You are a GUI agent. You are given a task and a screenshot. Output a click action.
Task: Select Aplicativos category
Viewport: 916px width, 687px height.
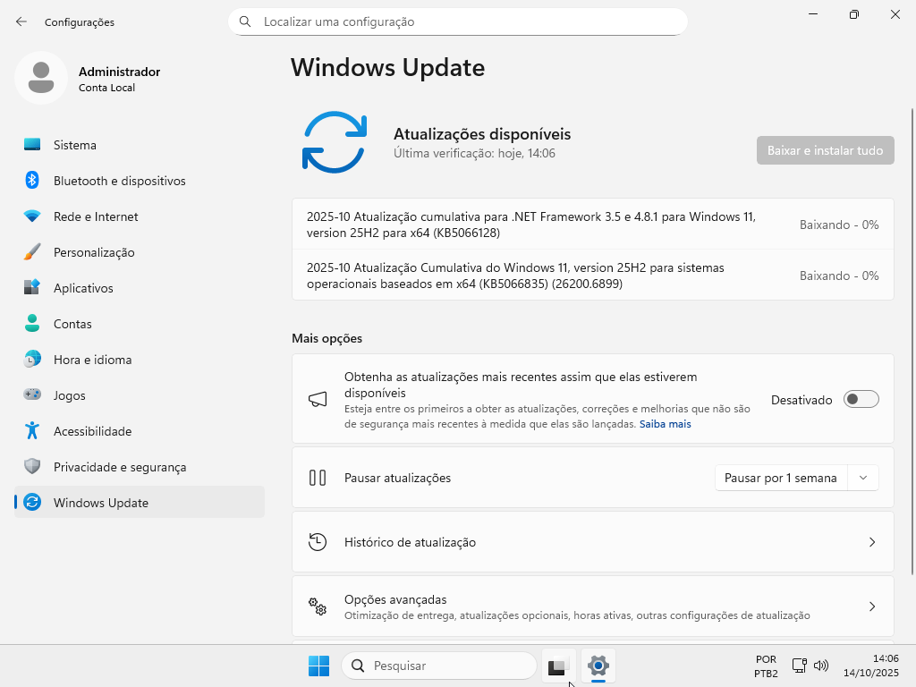click(x=140, y=287)
